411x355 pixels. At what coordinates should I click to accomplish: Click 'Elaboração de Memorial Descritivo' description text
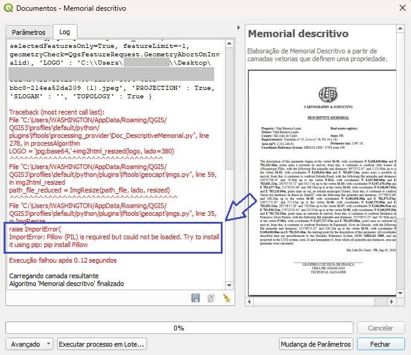(317, 55)
